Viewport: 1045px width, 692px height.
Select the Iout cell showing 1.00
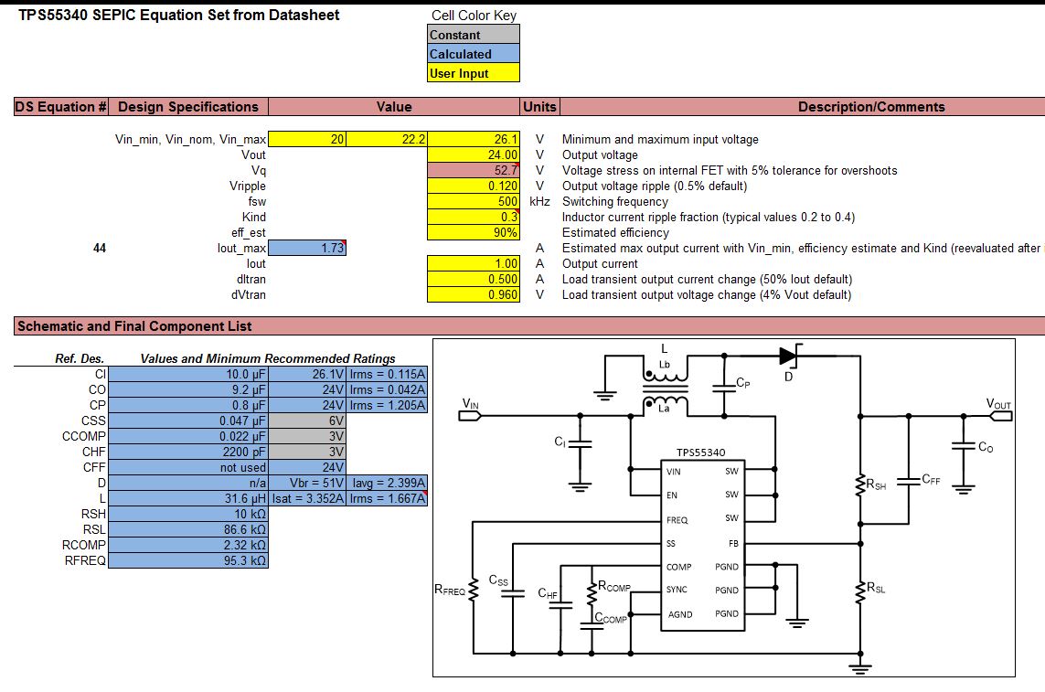point(474,263)
